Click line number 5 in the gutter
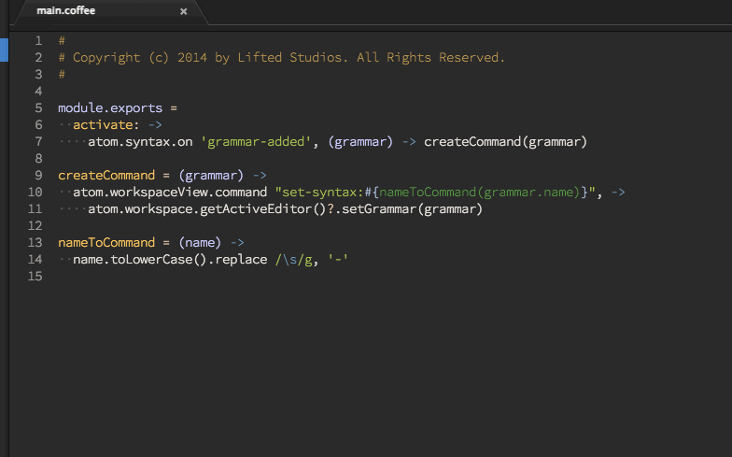This screenshot has height=457, width=732. (x=38, y=108)
